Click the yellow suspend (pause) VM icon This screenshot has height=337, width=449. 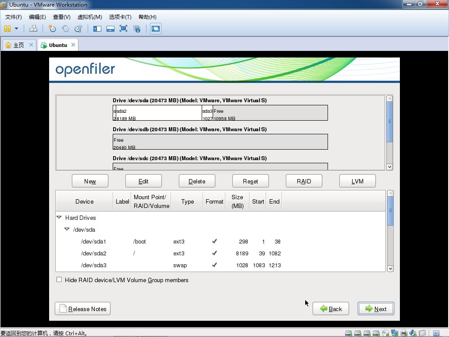7,29
